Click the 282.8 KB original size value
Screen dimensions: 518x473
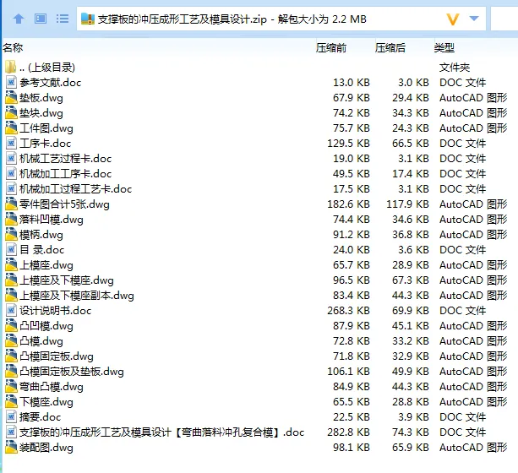pos(348,432)
